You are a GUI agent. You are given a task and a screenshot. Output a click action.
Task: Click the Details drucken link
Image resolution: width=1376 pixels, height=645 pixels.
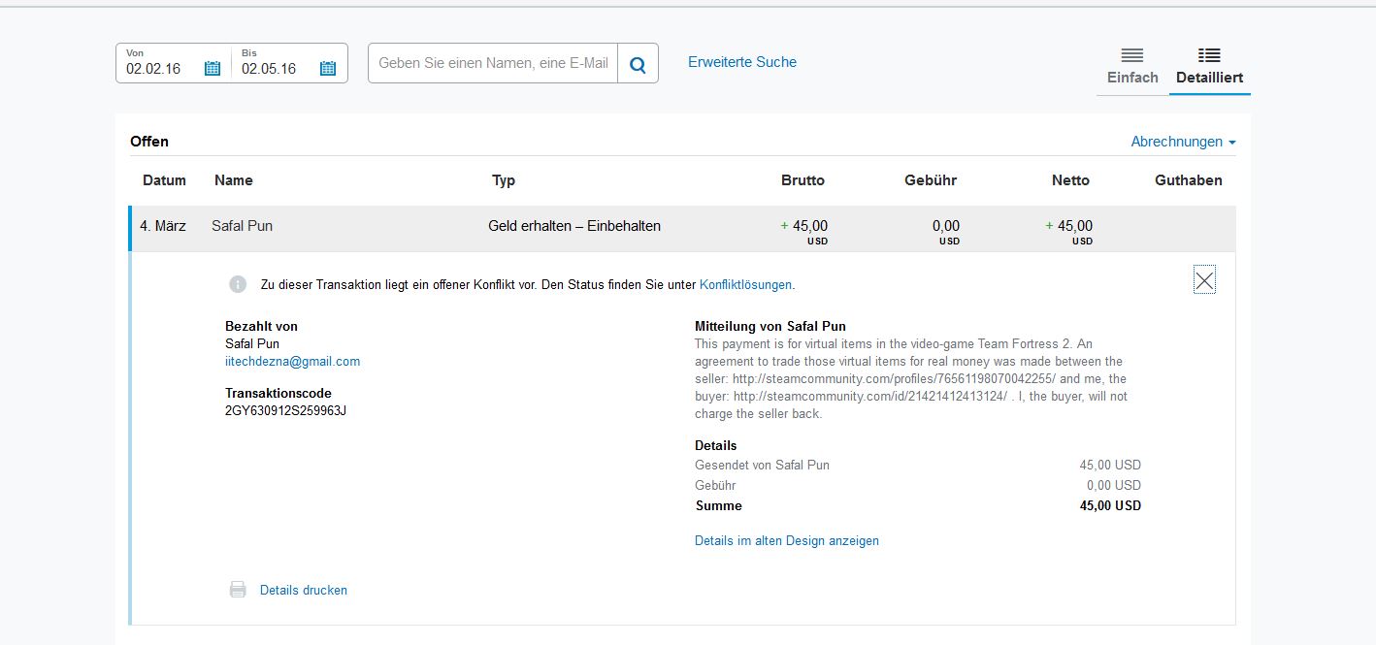pyautogui.click(x=303, y=590)
